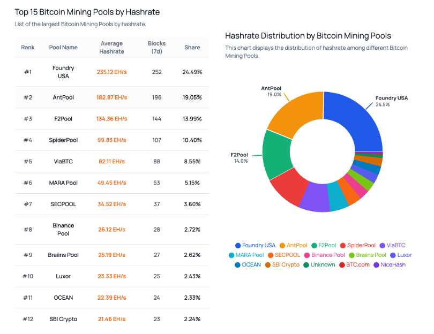The image size is (434, 334).
Task: Toggle AntPool series in chart legend
Action: [294, 246]
